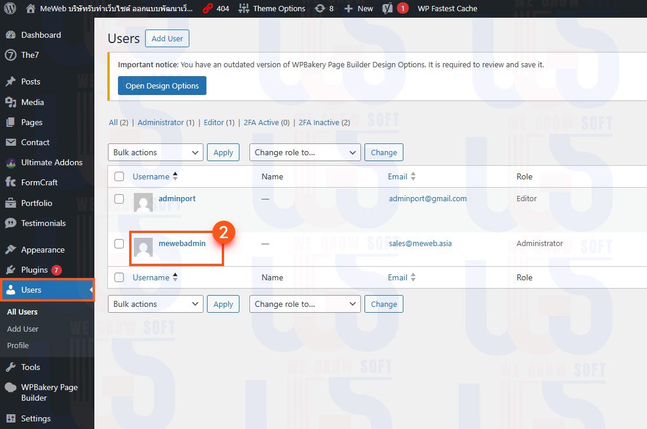Click the FormCraft fc icon

coord(11,182)
